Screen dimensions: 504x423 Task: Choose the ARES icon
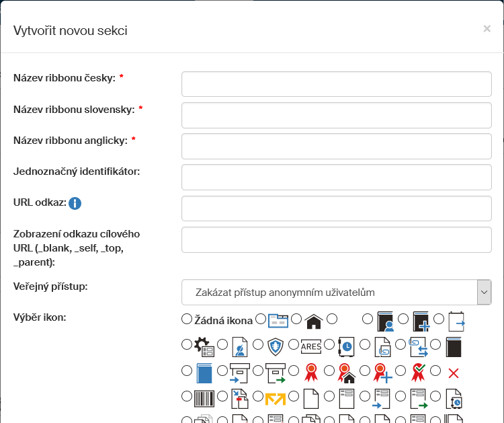tap(311, 346)
